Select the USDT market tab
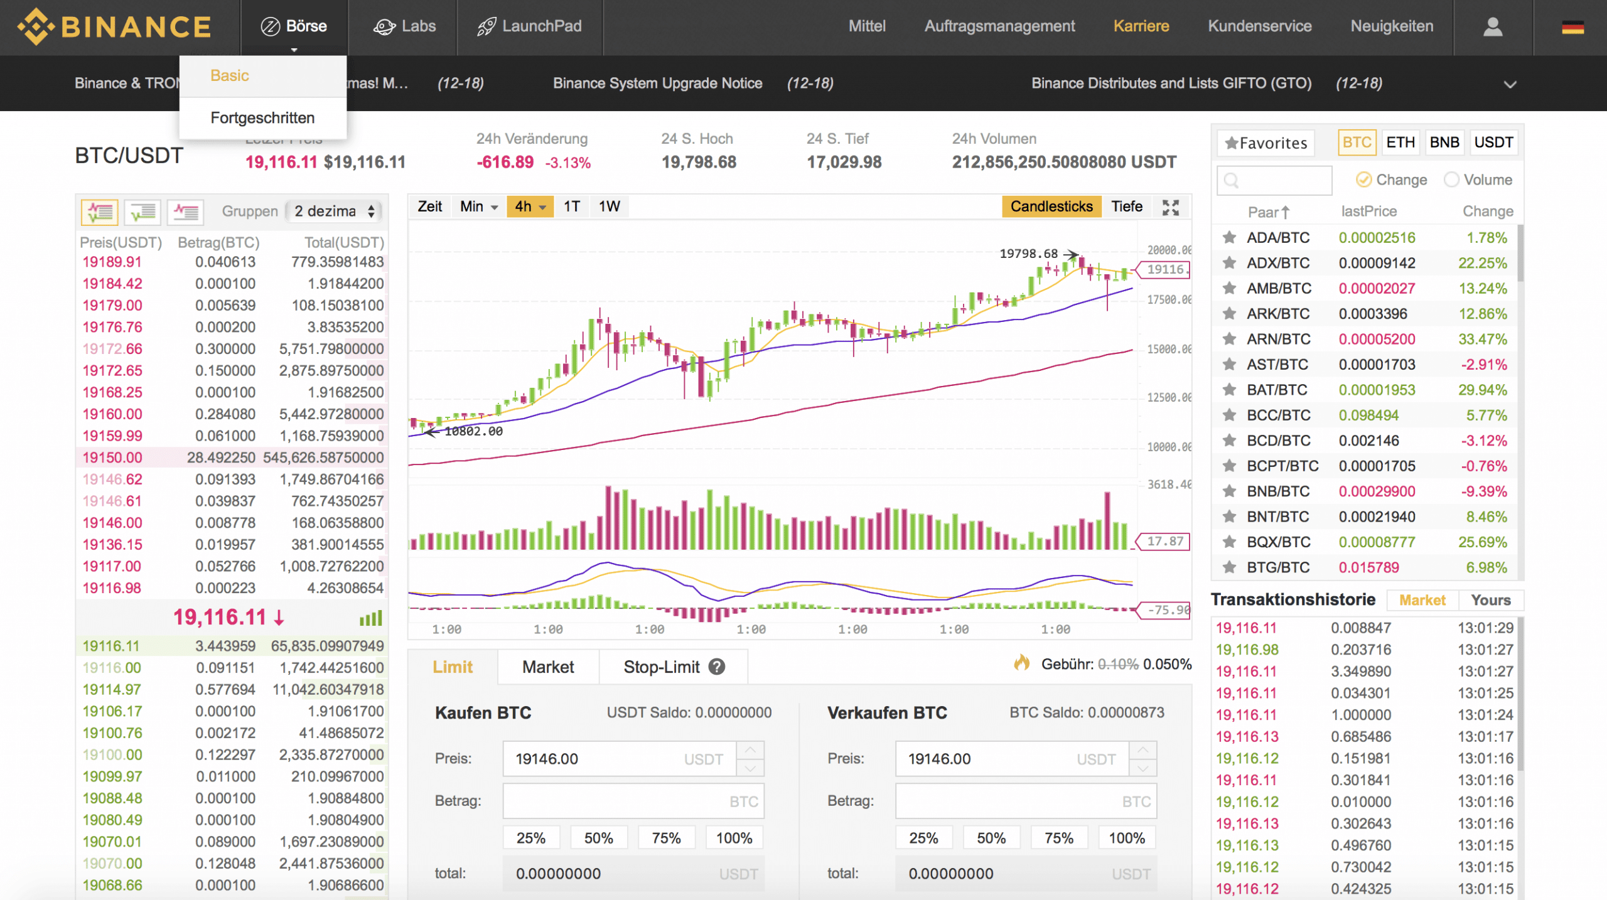1607x900 pixels. (x=1493, y=143)
